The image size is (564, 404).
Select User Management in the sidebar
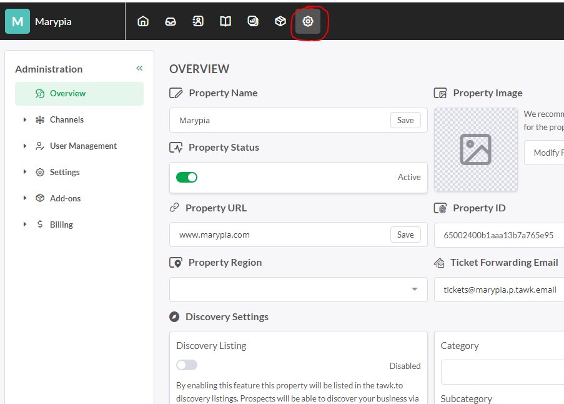click(83, 146)
